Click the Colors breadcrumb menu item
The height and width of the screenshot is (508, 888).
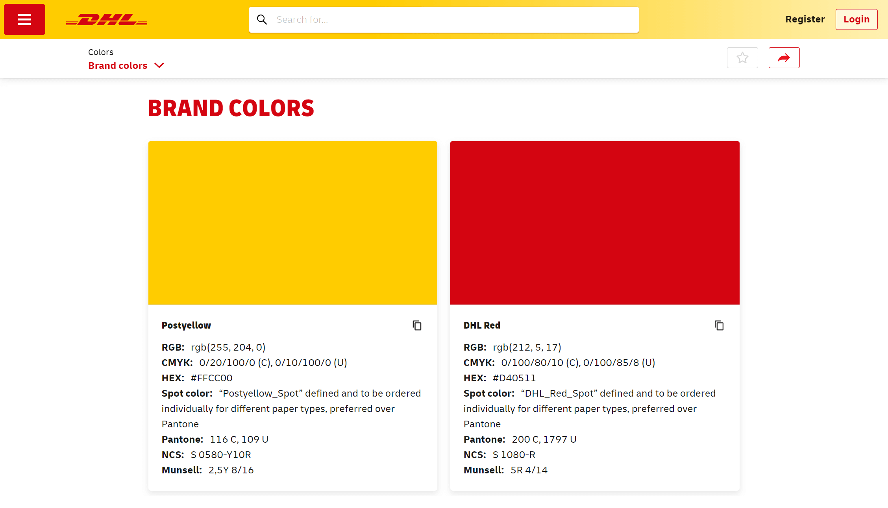101,52
